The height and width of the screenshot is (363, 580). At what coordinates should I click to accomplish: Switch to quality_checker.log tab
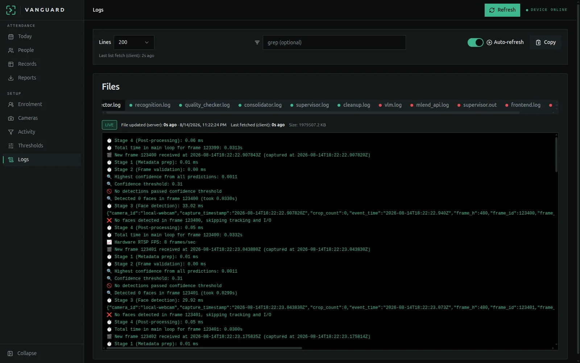(204, 105)
